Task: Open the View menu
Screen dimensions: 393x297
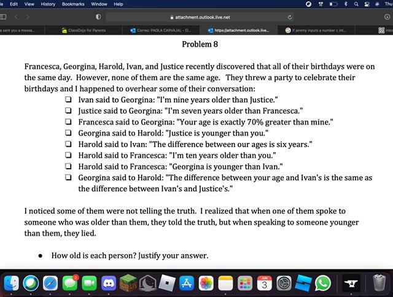Action: pos(29,4)
